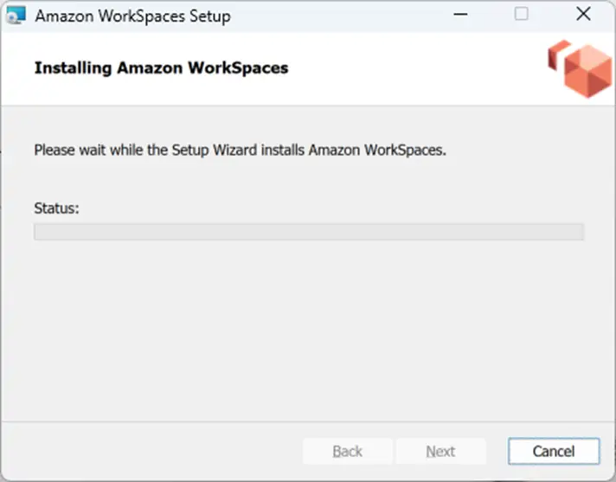
Task: Click the Amazon WorkSpaces Setup title text
Action: (x=132, y=16)
